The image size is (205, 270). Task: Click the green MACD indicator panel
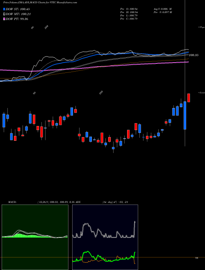[35, 237]
